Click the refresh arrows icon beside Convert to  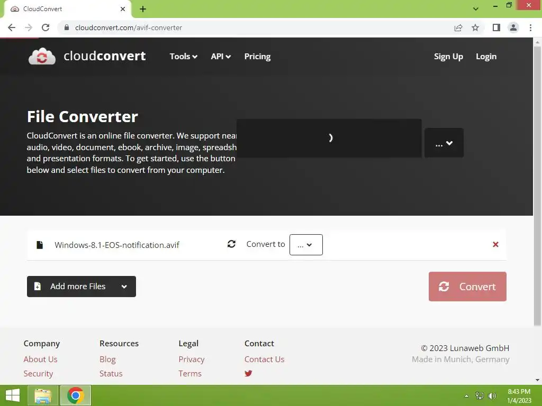[232, 244]
